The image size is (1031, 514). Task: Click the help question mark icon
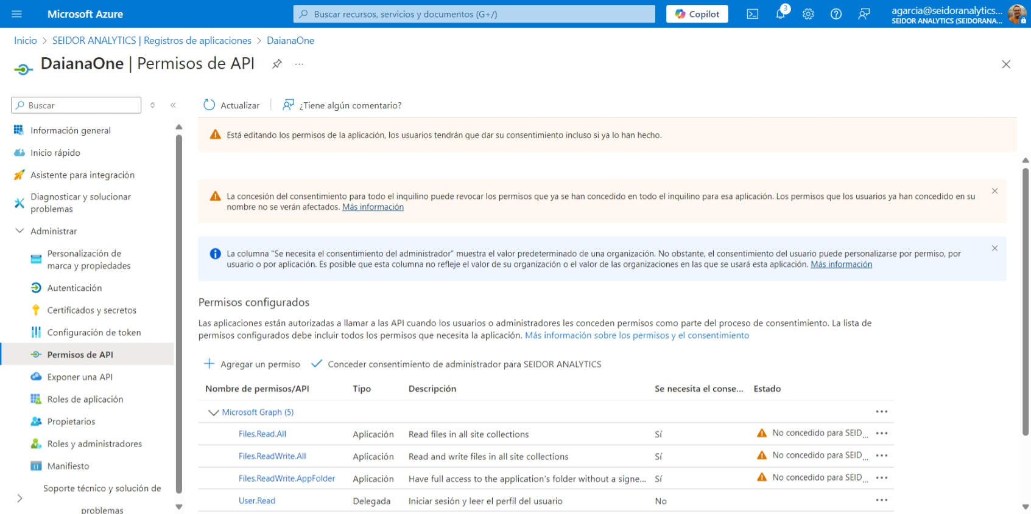coord(836,14)
